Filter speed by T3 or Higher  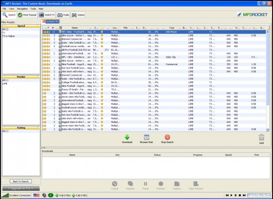21,36
